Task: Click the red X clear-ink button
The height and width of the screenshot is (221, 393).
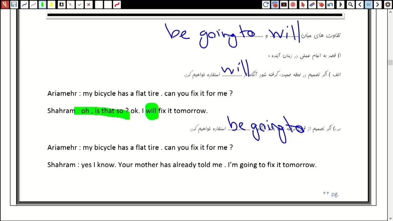Action: click(284, 5)
